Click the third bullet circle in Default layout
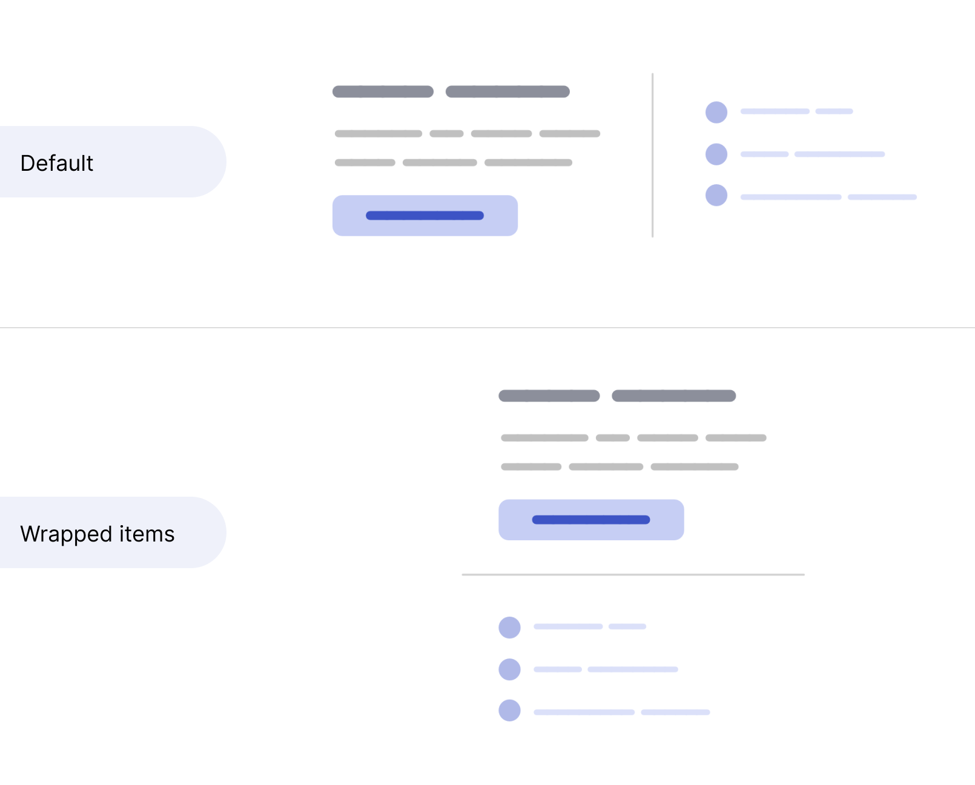 (716, 195)
